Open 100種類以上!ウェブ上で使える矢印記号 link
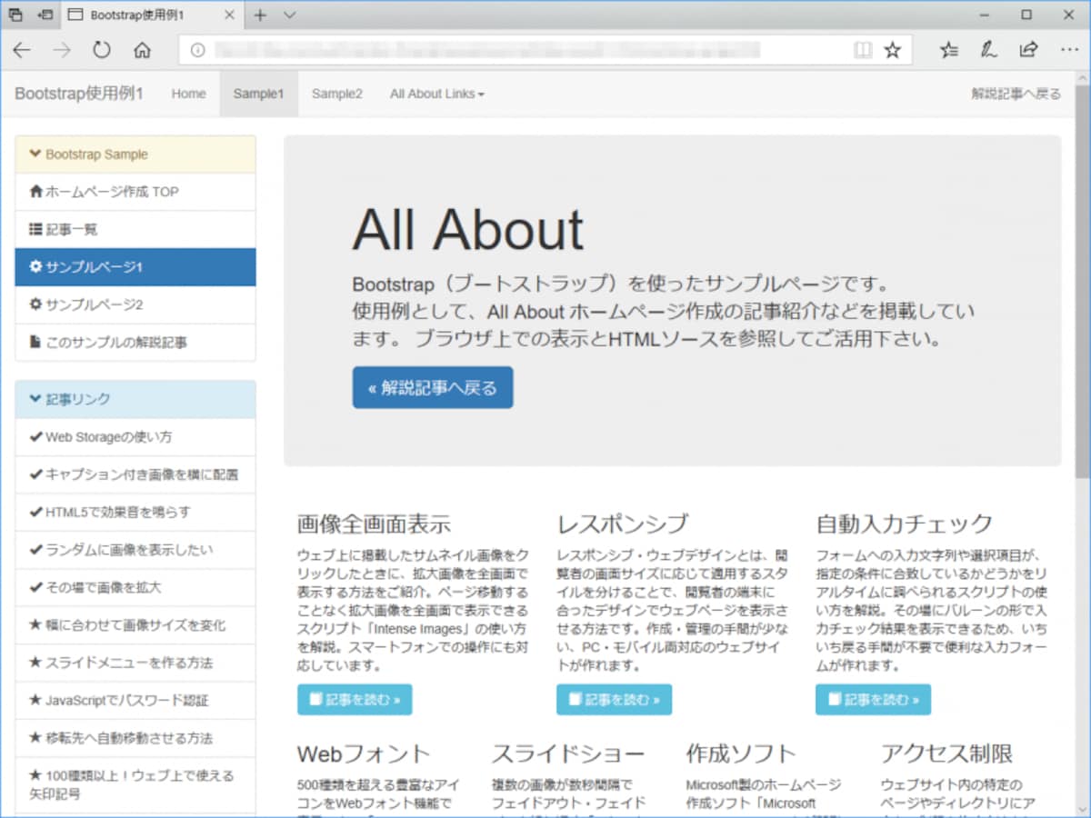 click(x=135, y=784)
